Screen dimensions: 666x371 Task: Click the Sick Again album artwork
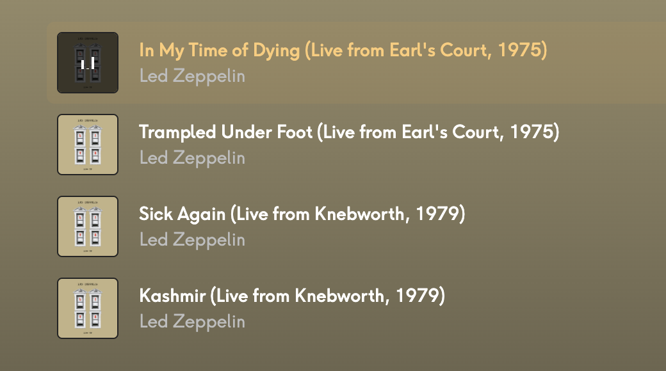[88, 226]
